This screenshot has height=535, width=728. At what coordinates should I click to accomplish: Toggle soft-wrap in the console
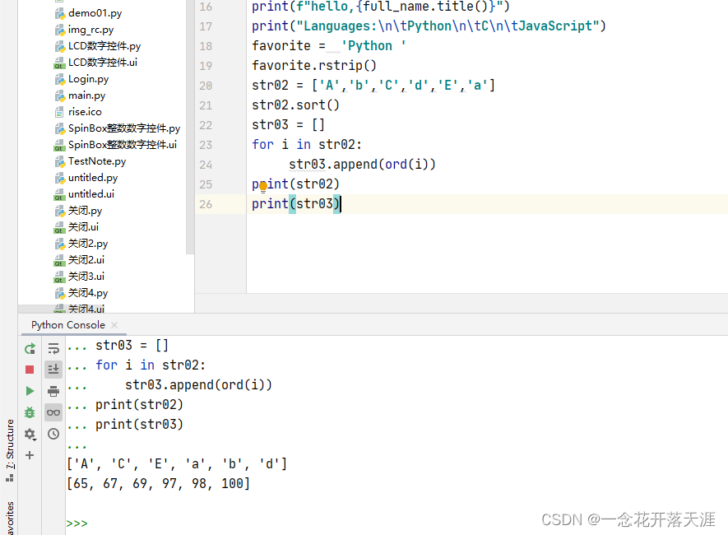coord(53,349)
